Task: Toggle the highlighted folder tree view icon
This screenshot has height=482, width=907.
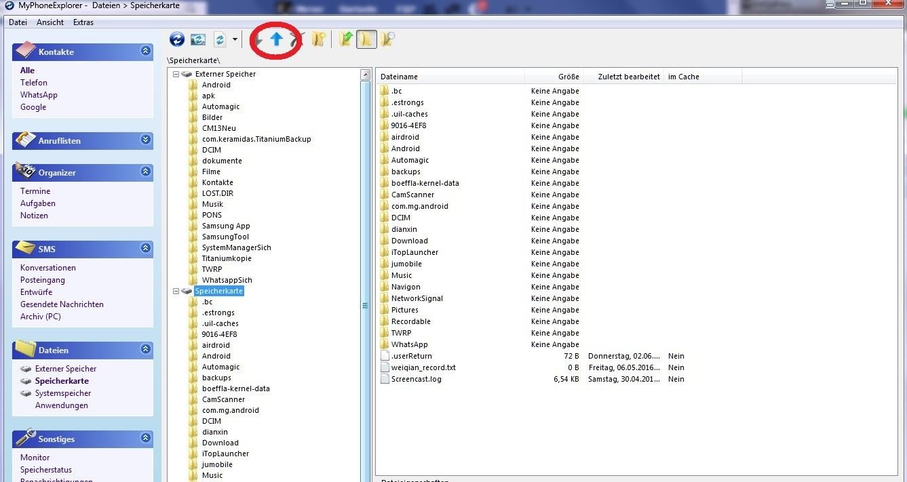Action: coord(366,39)
